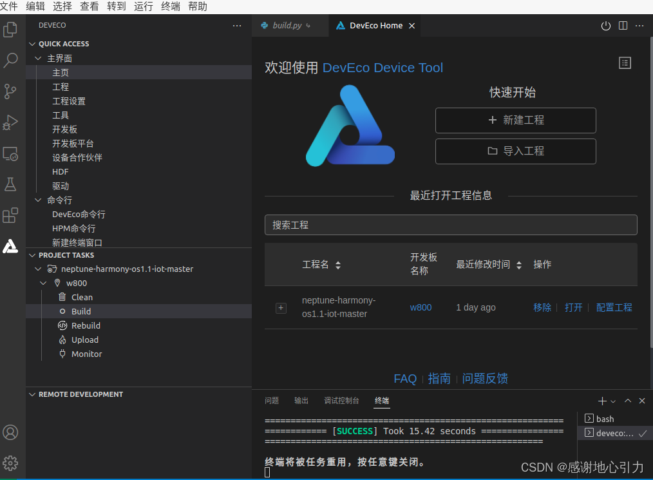
Task: Click the DEVECO panel more actions ellipsis
Action: pos(237,25)
